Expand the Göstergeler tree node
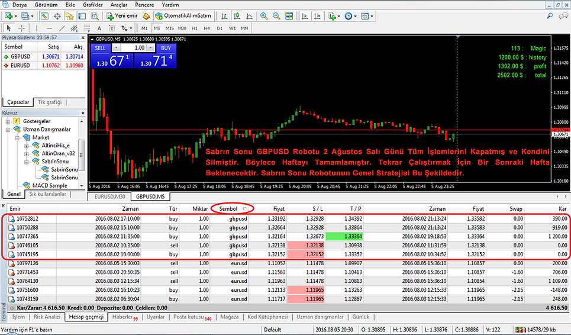The image size is (571, 335). tap(8, 121)
